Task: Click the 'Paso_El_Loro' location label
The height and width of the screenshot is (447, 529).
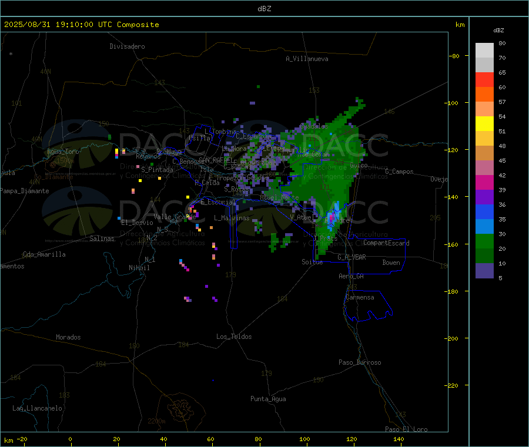Action: pos(406,429)
